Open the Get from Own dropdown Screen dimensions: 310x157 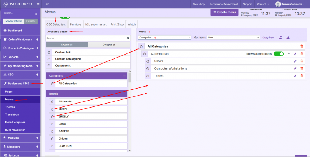point(232,38)
